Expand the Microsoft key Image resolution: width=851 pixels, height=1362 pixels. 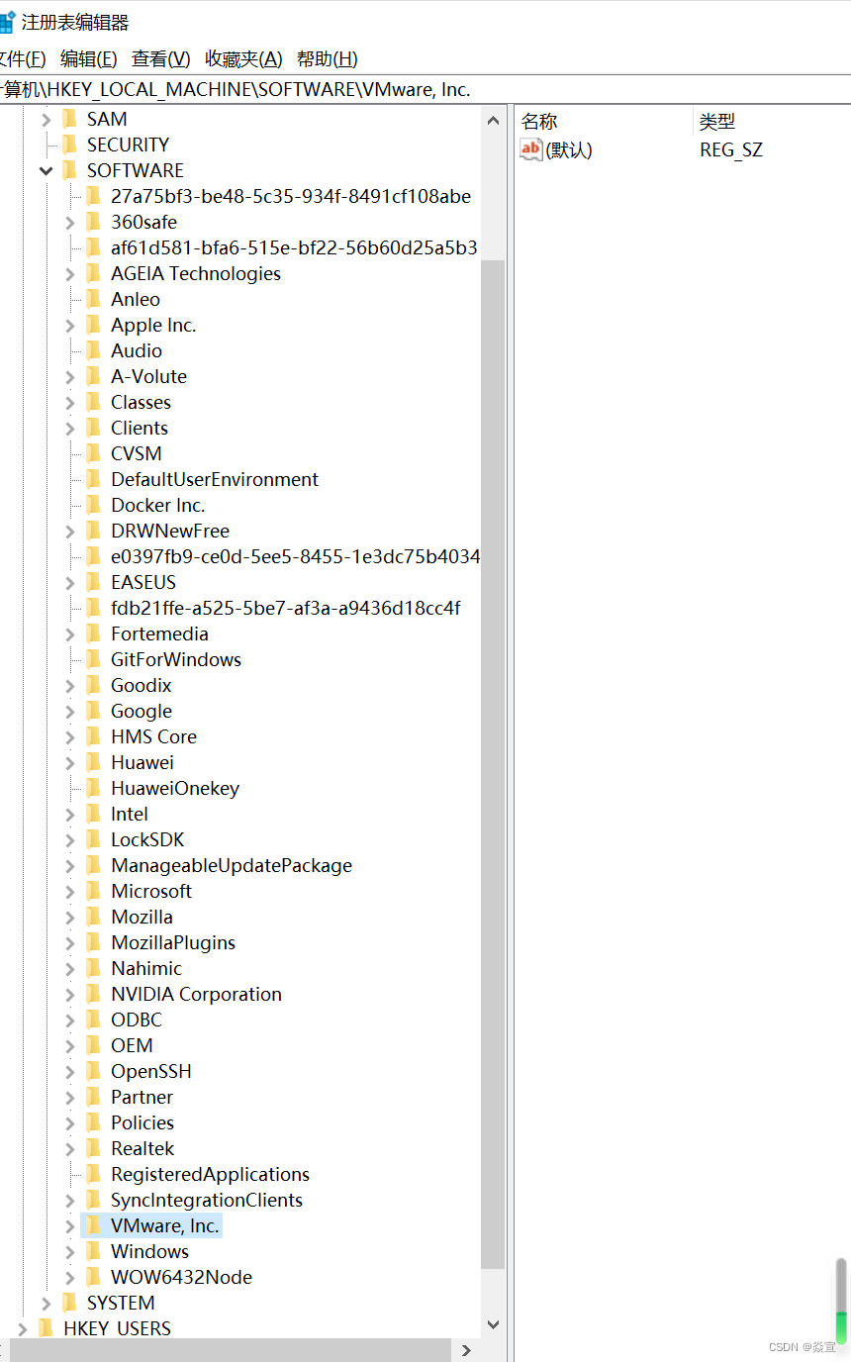[69, 891]
